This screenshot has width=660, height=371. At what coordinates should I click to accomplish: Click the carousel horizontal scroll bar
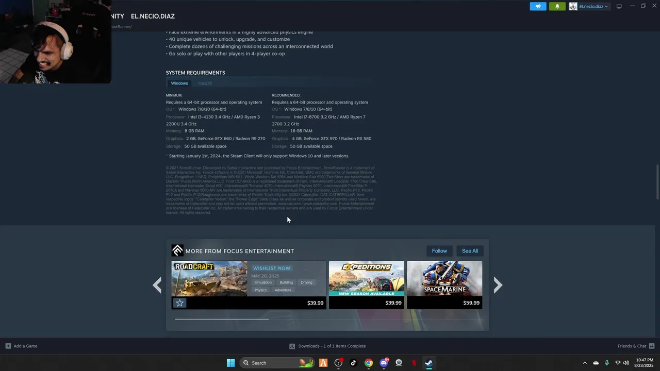coord(222,319)
